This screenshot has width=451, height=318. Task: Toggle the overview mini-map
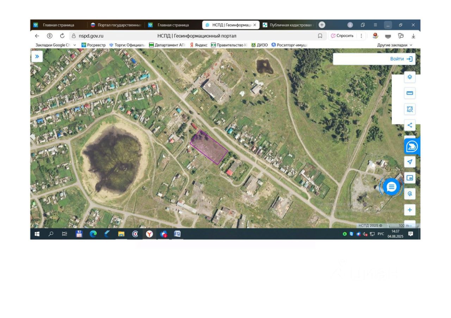tap(410, 178)
